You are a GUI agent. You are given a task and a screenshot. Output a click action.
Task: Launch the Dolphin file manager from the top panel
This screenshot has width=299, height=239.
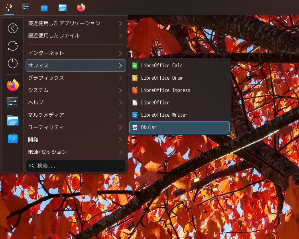click(x=63, y=8)
